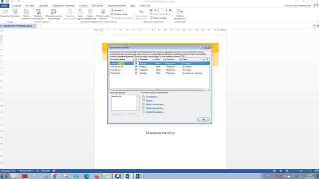Switch to the ГЛАВНАЯ tab
Viewport: 319px width, 179px height.
[x=16, y=5]
